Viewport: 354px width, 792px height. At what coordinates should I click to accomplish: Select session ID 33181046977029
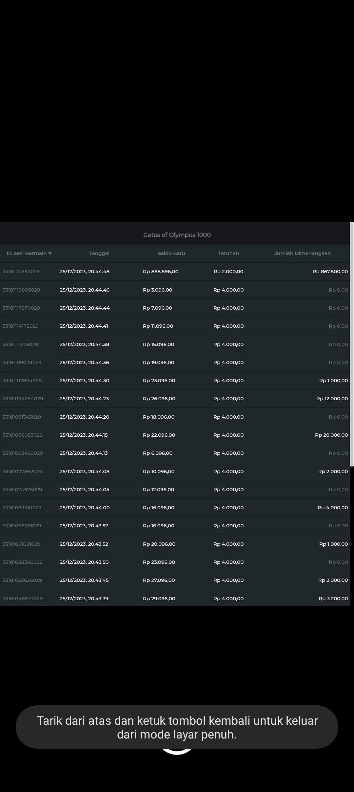pyautogui.click(x=22, y=599)
